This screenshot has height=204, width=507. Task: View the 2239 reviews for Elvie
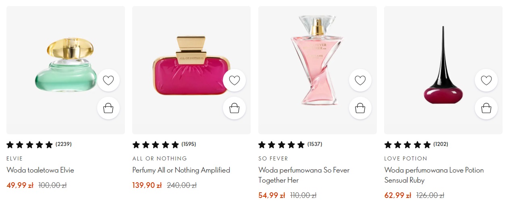(x=64, y=144)
